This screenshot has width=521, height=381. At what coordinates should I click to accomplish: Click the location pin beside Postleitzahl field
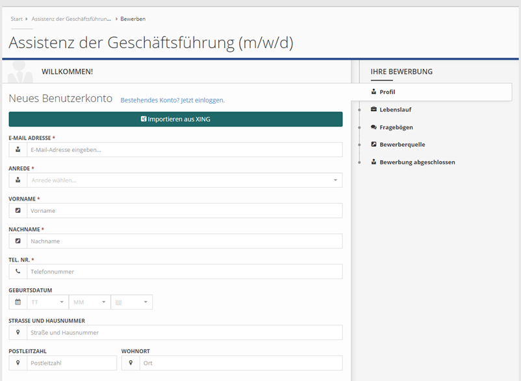point(18,363)
